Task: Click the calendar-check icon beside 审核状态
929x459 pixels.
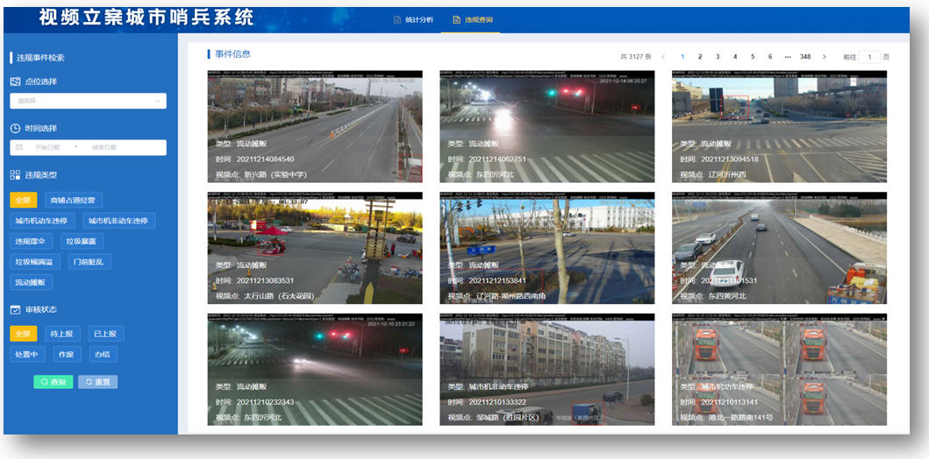Action: click(x=16, y=309)
